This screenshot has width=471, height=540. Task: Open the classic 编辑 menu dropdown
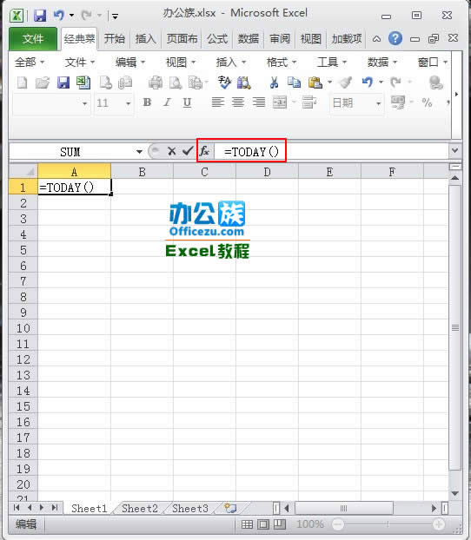pyautogui.click(x=130, y=63)
